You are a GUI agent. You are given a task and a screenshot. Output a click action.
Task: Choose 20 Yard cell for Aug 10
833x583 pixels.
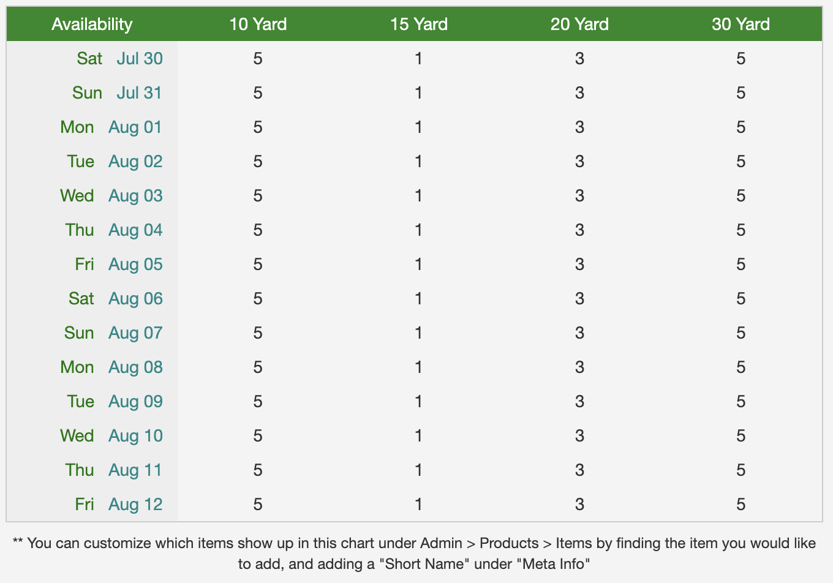click(579, 436)
